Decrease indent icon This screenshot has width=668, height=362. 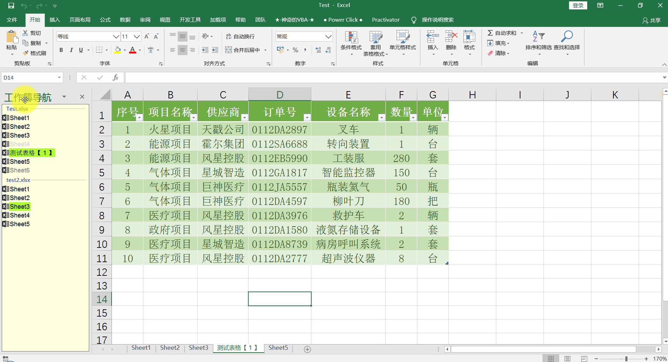[205, 50]
